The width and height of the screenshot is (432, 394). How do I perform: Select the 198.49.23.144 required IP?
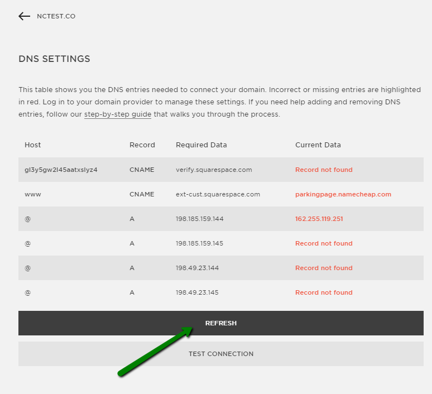197,268
